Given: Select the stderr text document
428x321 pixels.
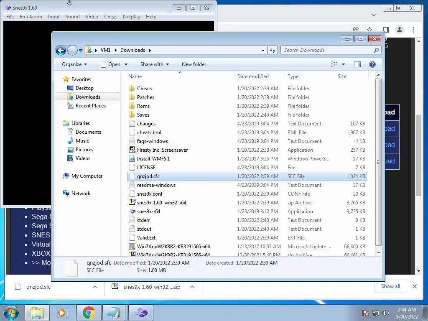Looking at the screenshot, I should coord(143,220).
